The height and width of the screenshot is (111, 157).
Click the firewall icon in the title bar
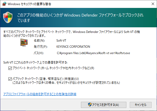tap(4, 4)
